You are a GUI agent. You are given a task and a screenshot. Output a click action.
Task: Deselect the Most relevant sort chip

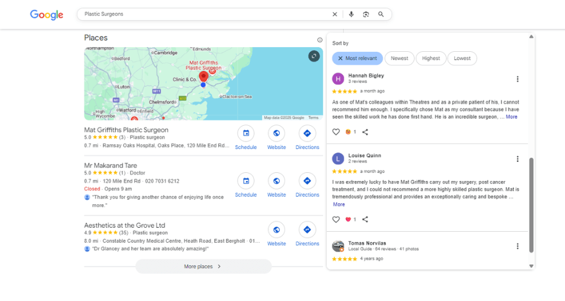click(x=358, y=58)
